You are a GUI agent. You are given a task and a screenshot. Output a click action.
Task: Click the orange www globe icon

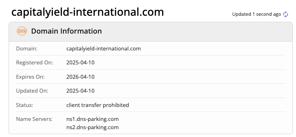pyautogui.click(x=22, y=31)
